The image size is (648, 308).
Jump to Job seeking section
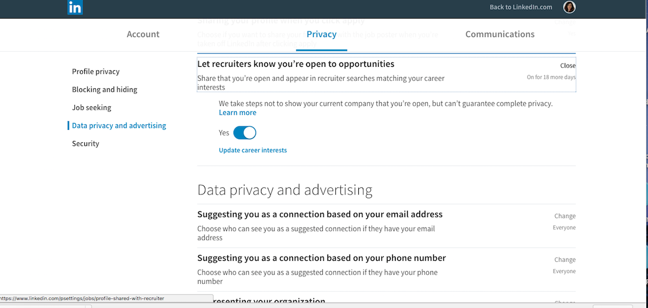[x=91, y=108]
